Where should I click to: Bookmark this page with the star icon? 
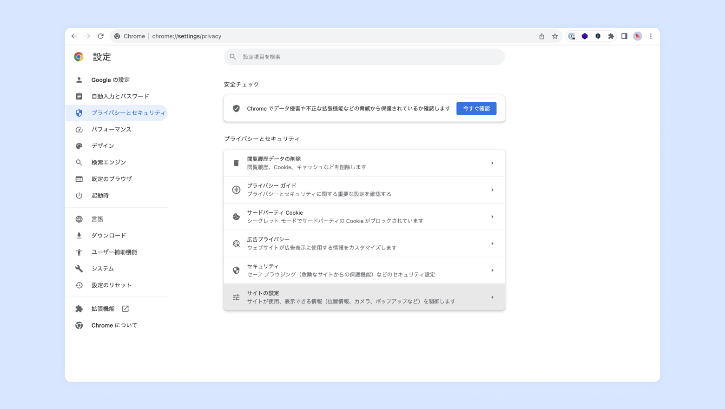[x=555, y=36]
